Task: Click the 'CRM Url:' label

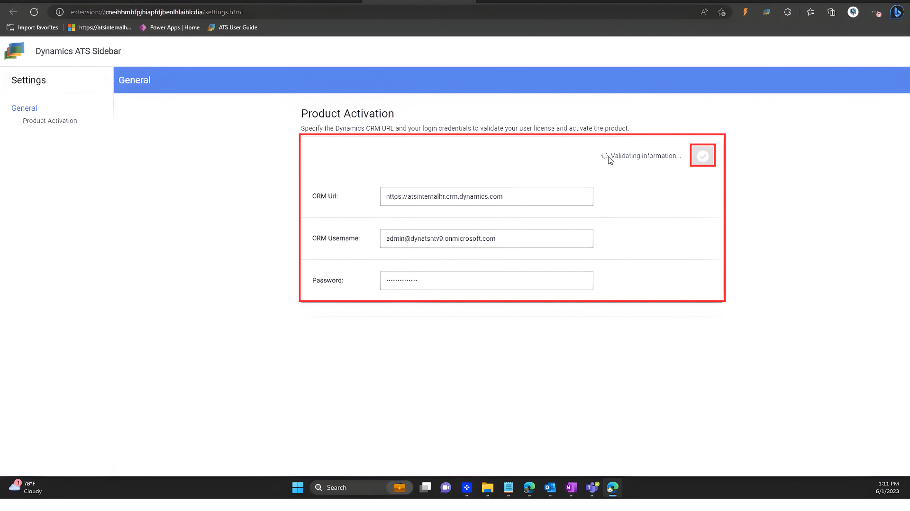Action: 325,196
